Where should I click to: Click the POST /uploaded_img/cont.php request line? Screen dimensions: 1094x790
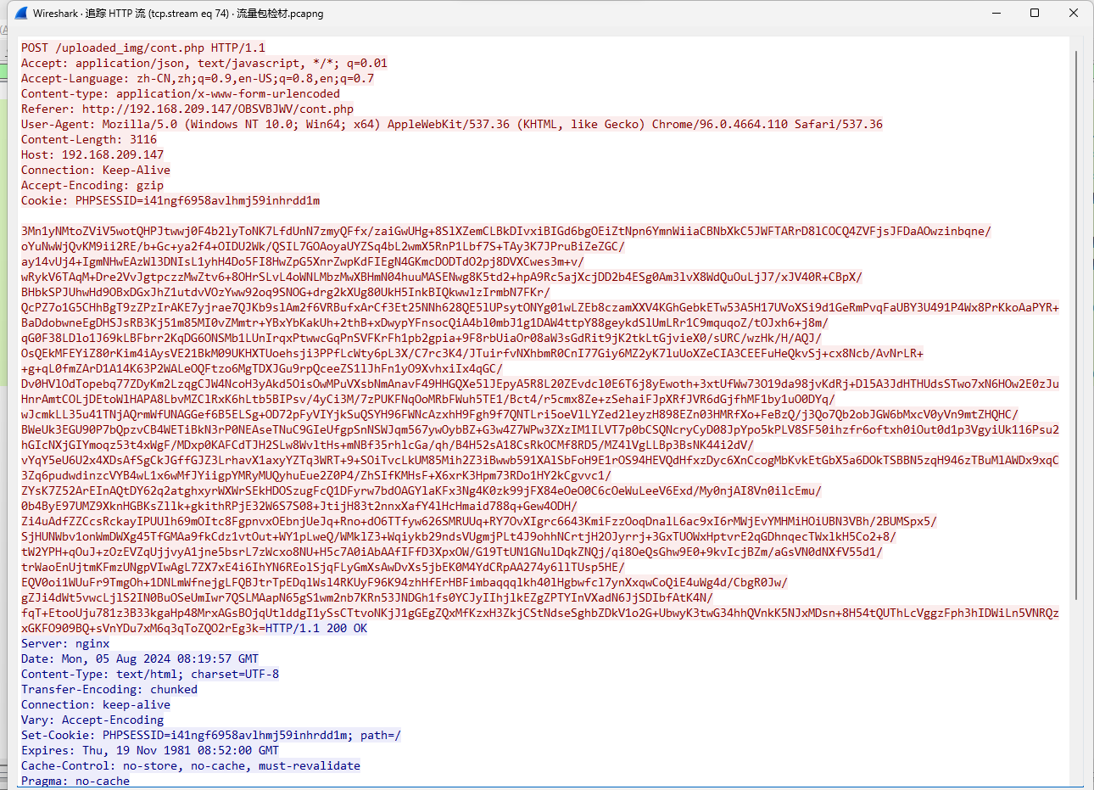143,48
